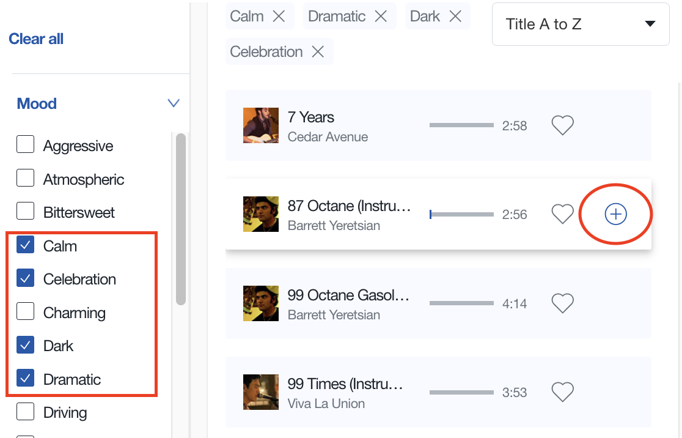Screen dimensions: 682x438
Task: Remove the Dark filter chip
Action: (455, 17)
